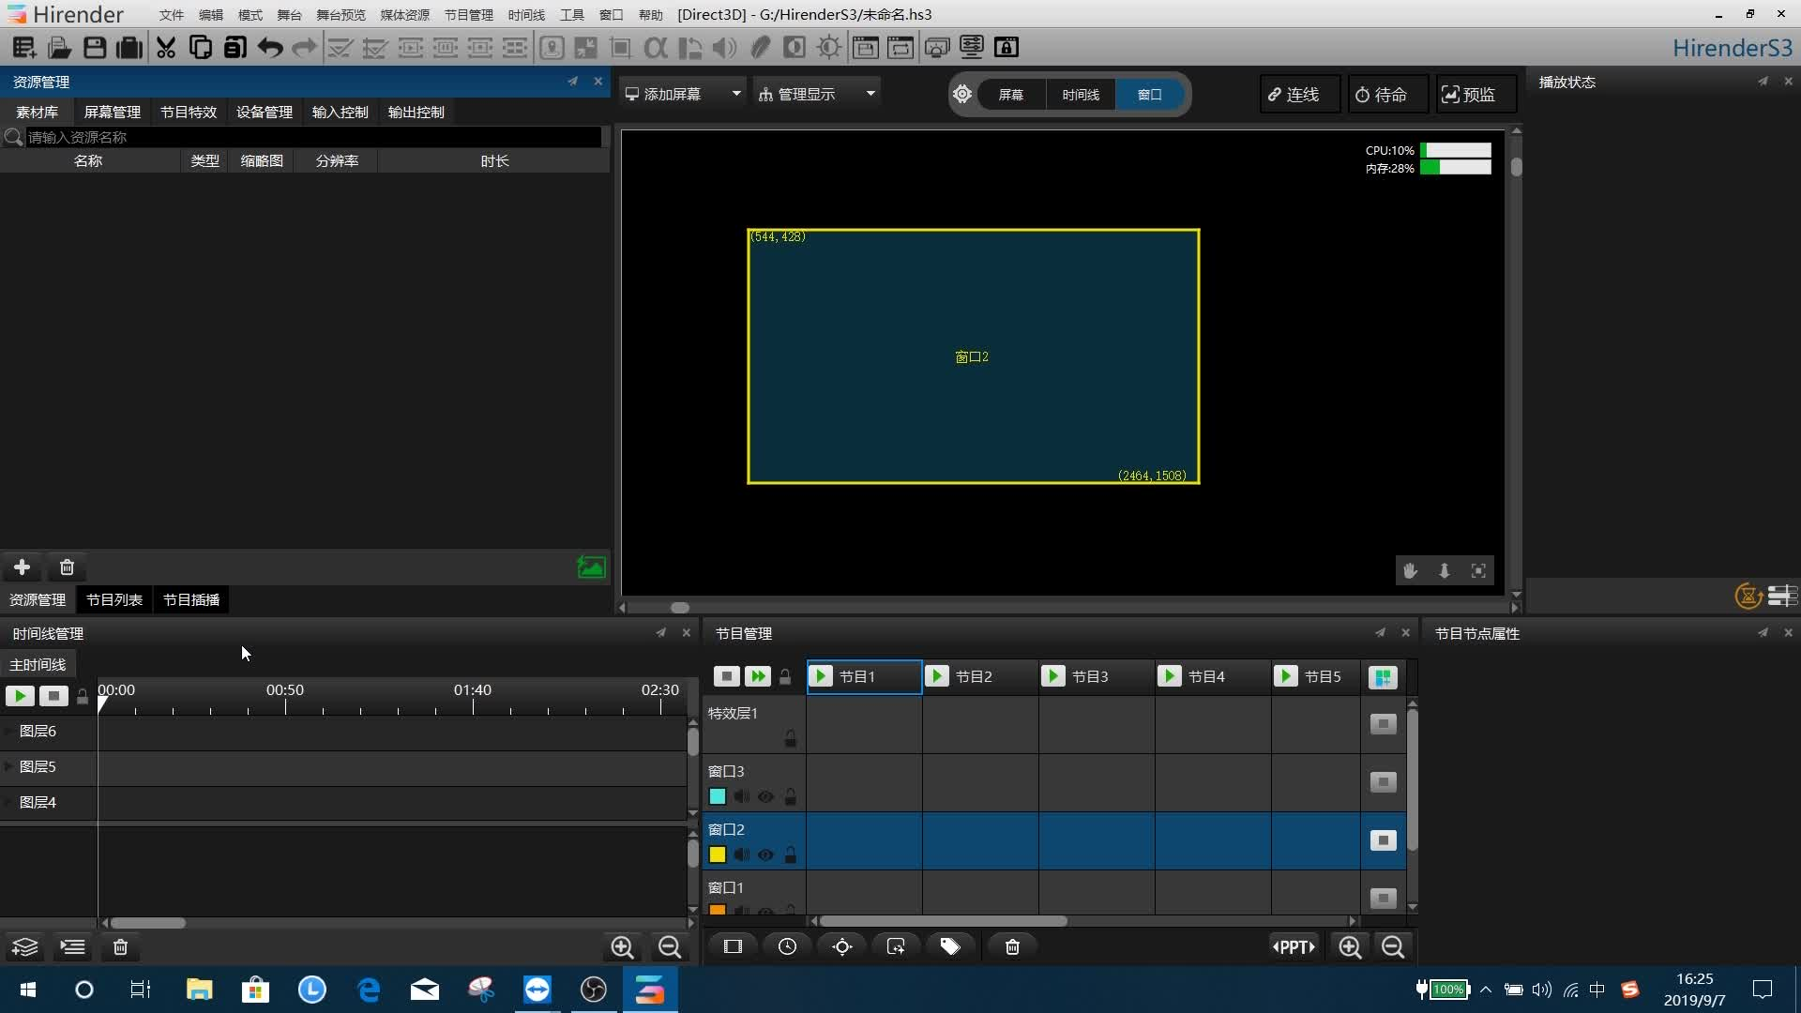Click the undo arrow icon
Viewport: 1801px width, 1013px height.
270,47
